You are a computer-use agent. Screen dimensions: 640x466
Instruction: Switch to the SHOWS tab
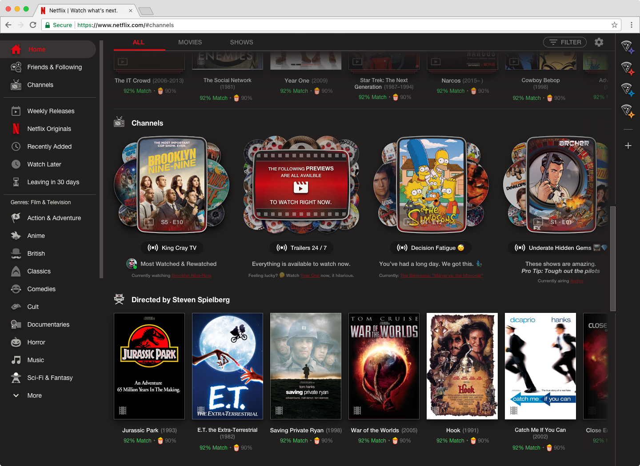(x=242, y=42)
